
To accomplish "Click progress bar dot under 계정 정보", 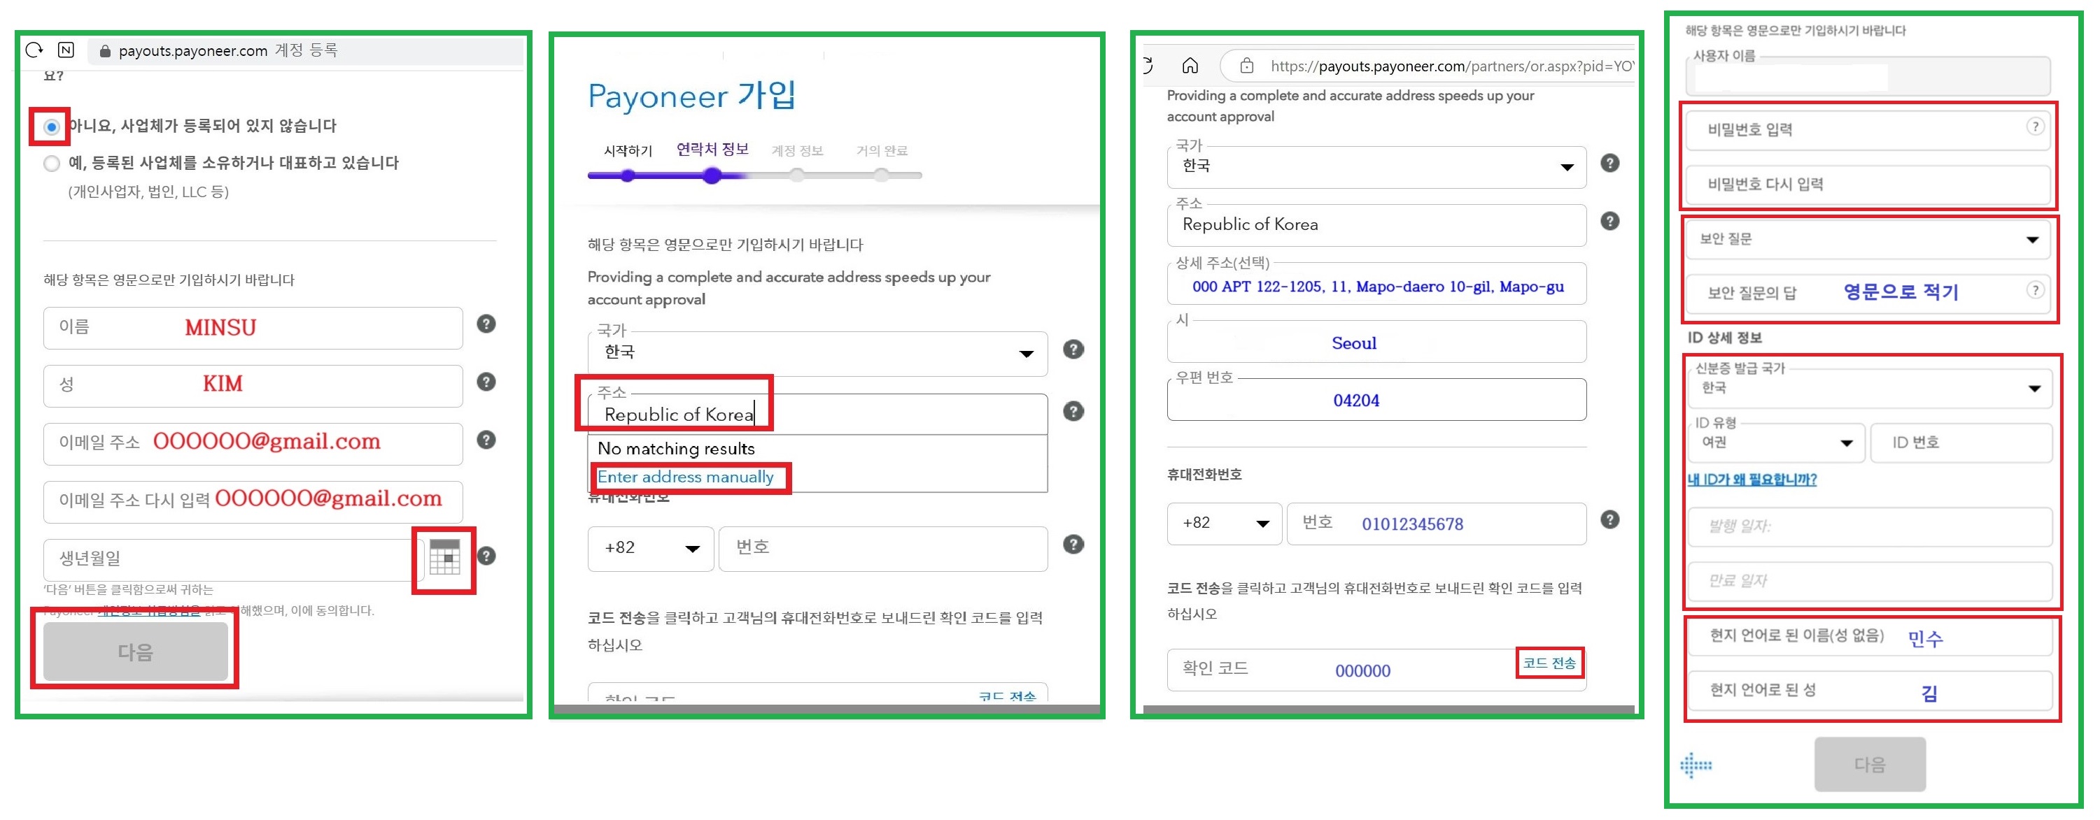I will coord(797,175).
